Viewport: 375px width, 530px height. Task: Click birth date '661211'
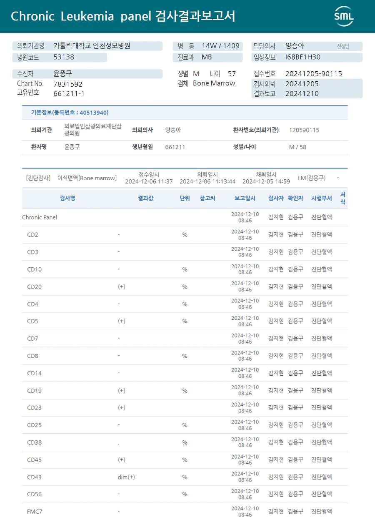click(175, 147)
